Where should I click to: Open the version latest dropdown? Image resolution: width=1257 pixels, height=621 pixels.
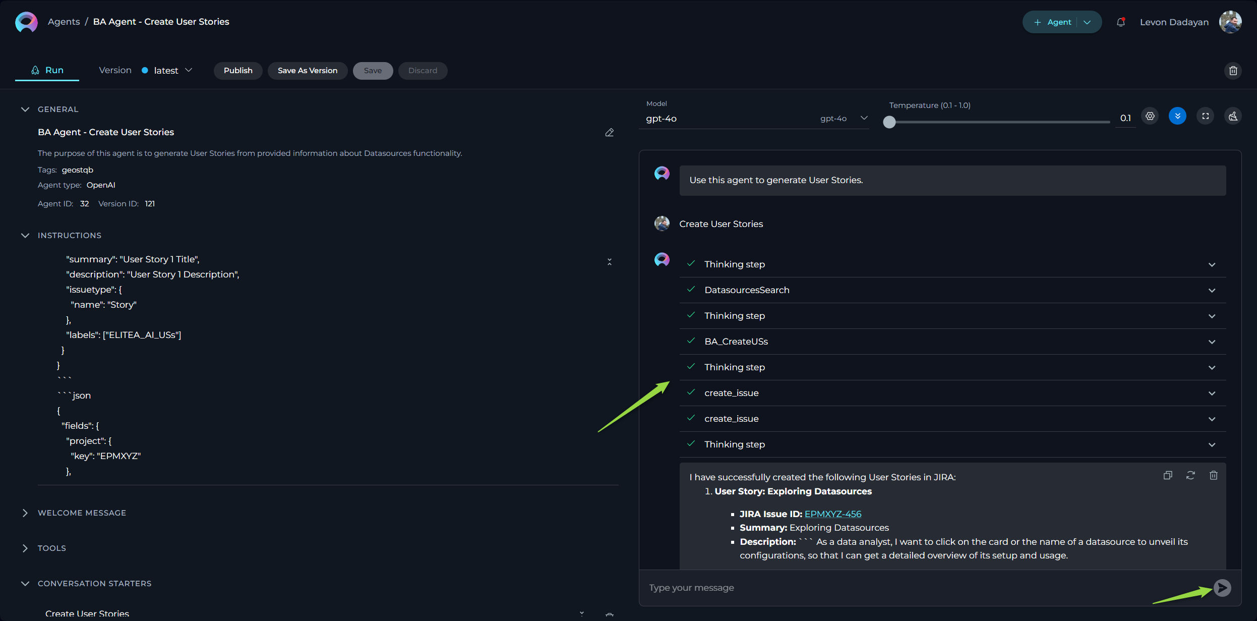(189, 70)
